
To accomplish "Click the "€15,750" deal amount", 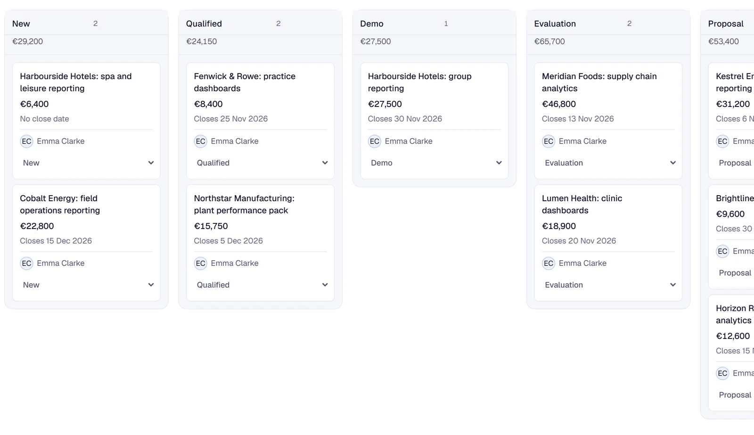I will click(211, 226).
